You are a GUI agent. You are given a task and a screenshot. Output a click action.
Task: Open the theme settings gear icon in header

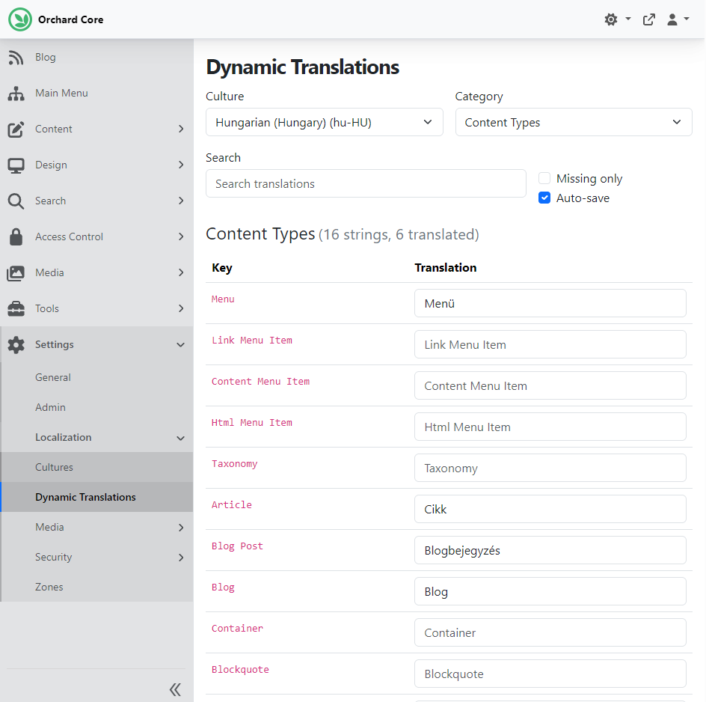[x=611, y=19]
